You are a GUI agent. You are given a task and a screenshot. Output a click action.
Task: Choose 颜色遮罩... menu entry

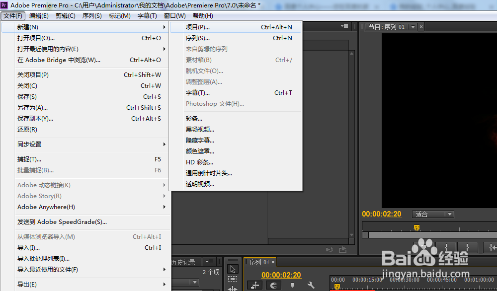(x=236, y=151)
